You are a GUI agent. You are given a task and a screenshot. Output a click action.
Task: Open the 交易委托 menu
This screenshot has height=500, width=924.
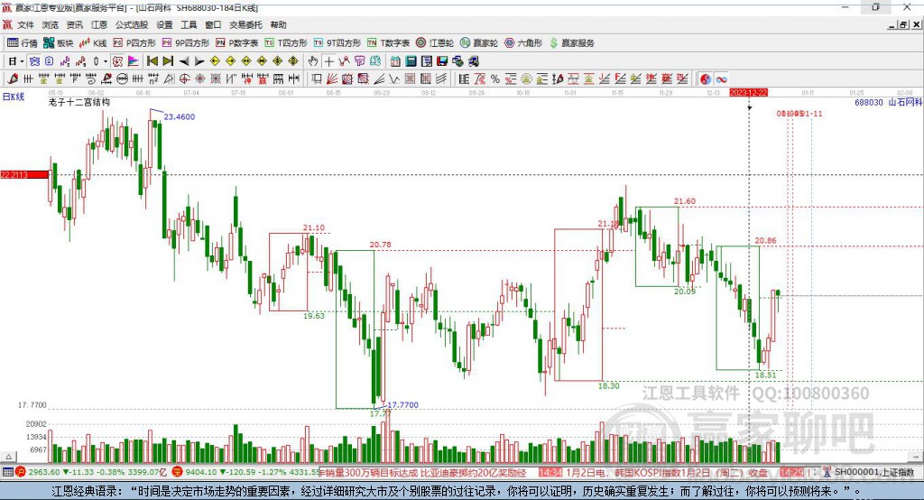245,24
